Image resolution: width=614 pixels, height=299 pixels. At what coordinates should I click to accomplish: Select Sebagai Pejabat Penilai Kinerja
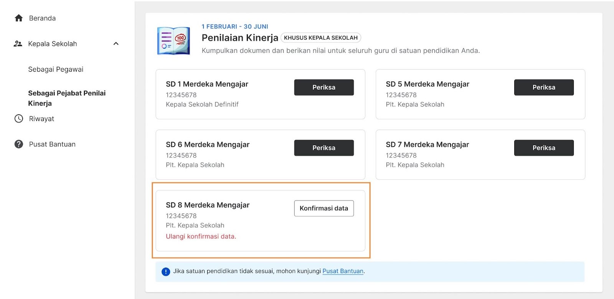coord(67,98)
